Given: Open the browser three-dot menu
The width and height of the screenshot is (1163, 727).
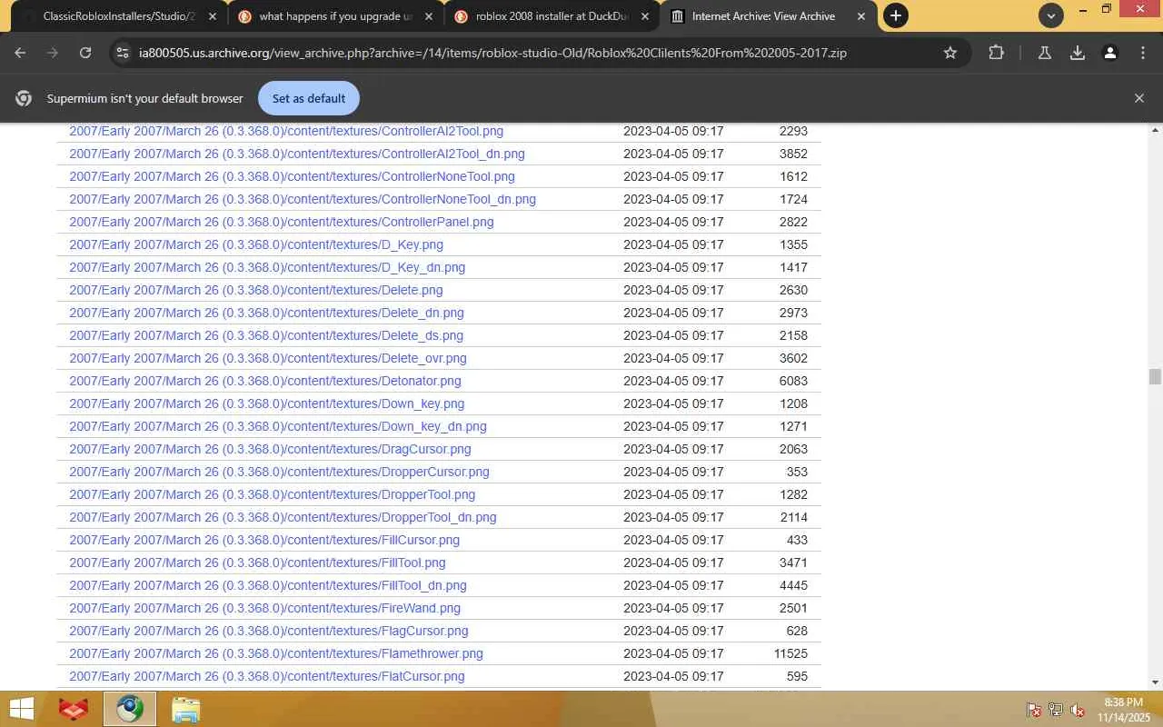Looking at the screenshot, I should coord(1143,53).
